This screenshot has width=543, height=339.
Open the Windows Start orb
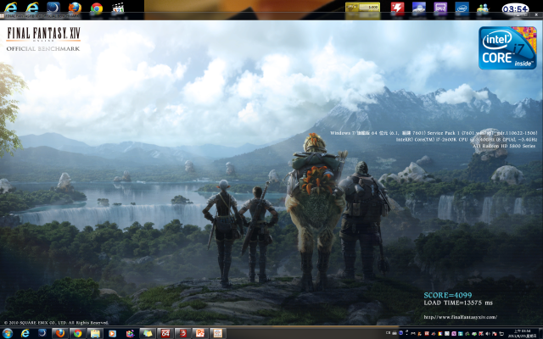click(x=8, y=333)
